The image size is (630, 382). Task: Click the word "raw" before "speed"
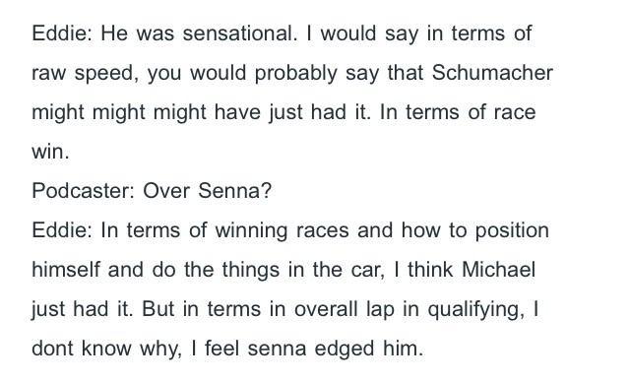click(x=48, y=74)
